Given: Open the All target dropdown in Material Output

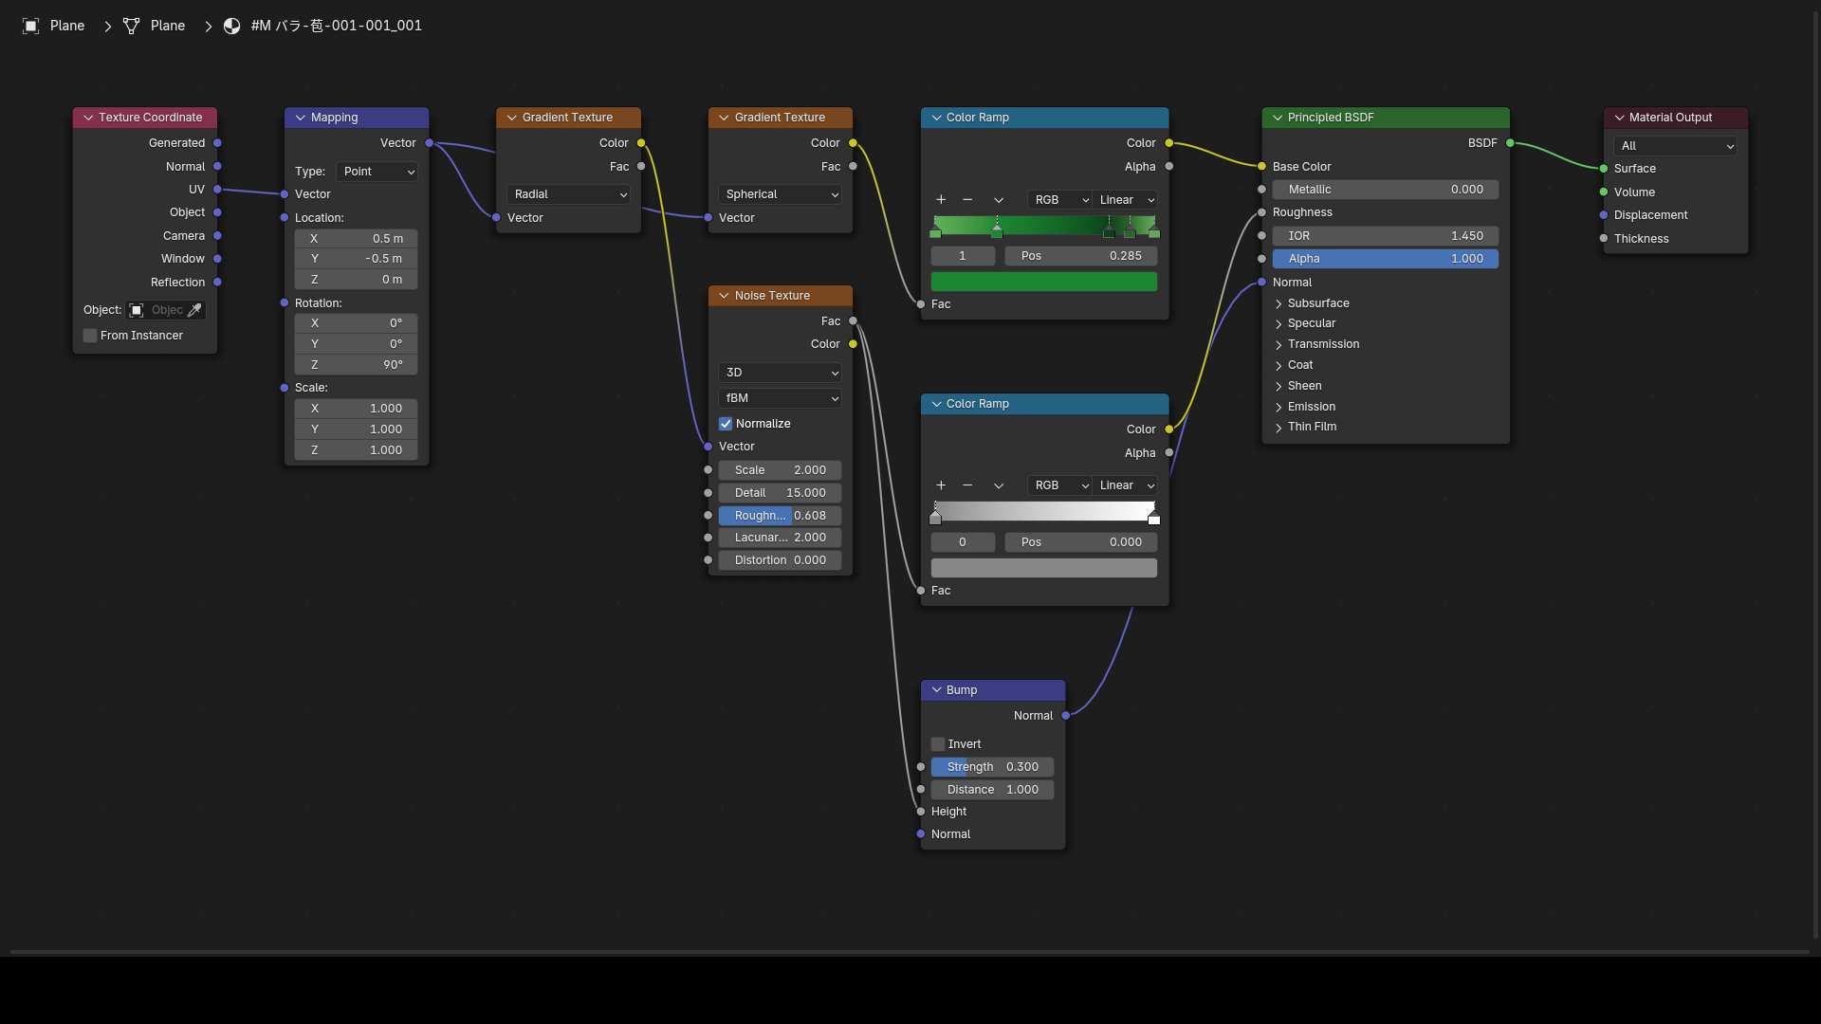Looking at the screenshot, I should click(x=1676, y=146).
